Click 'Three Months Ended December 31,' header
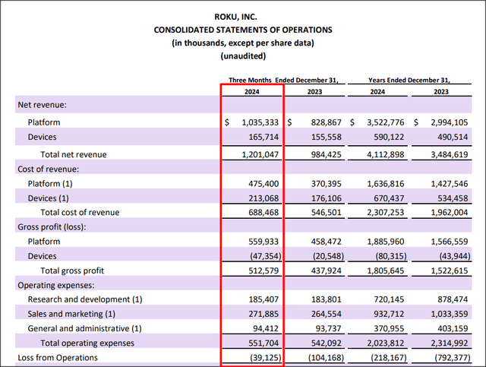The height and width of the screenshot is (367, 486). (283, 80)
